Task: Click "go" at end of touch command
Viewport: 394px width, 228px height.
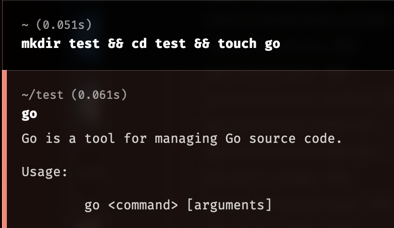Action: coord(272,45)
